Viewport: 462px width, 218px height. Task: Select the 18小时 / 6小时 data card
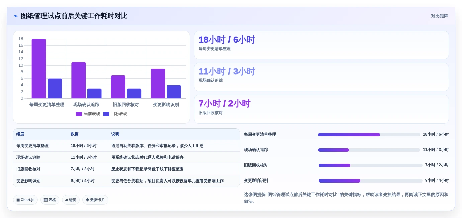[x=321, y=45]
